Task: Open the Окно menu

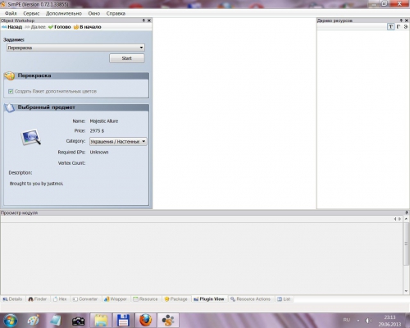Action: click(x=94, y=13)
